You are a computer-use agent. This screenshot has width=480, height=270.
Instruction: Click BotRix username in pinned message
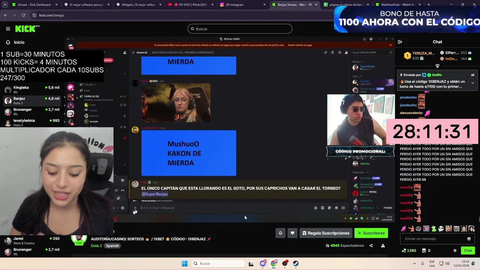pyautogui.click(x=437, y=75)
